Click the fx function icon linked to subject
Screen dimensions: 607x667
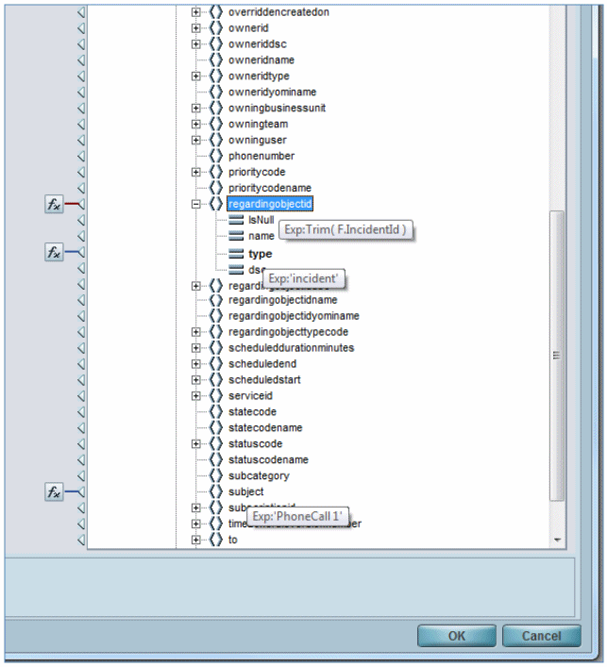pos(54,492)
